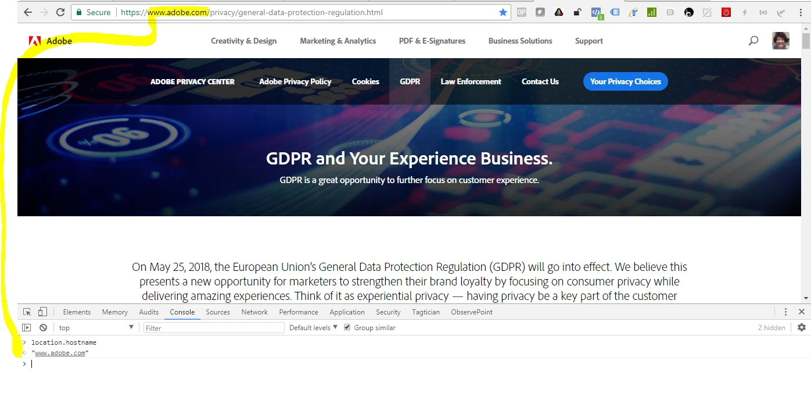The image size is (811, 404).
Task: Select the Console tab
Action: coord(182,312)
